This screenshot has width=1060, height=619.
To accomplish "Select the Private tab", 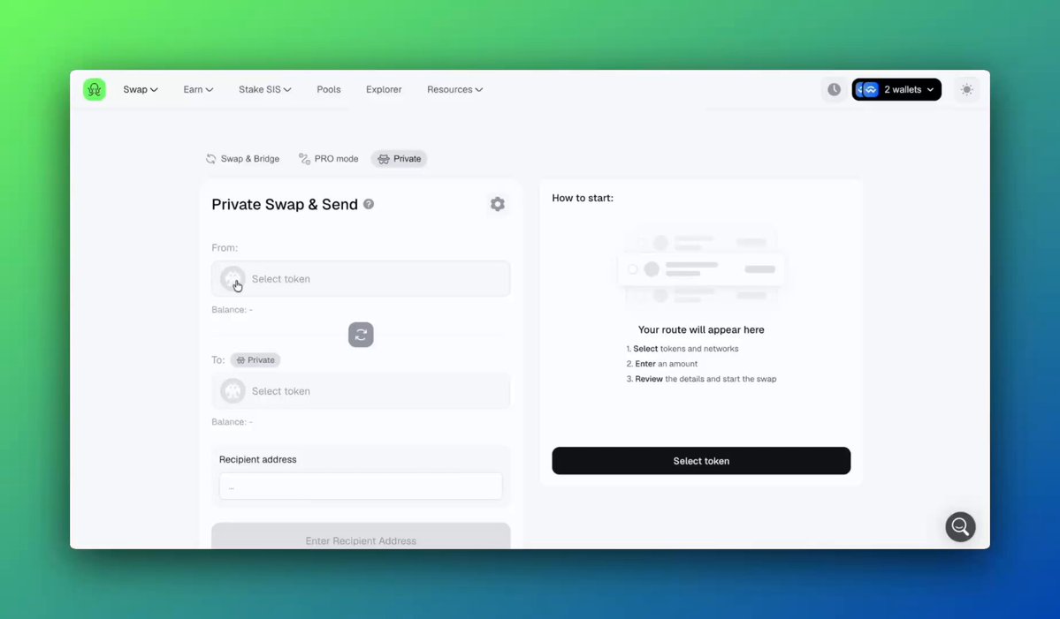I will 400,159.
